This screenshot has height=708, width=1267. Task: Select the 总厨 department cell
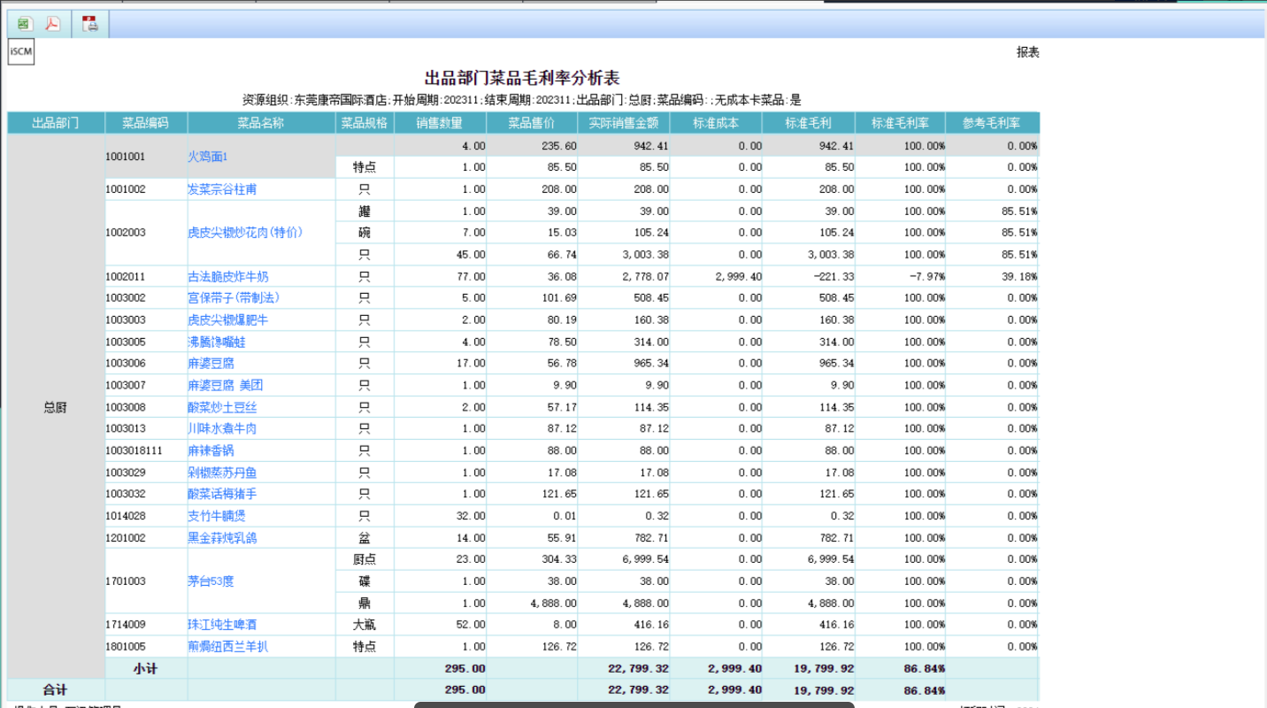(x=56, y=407)
